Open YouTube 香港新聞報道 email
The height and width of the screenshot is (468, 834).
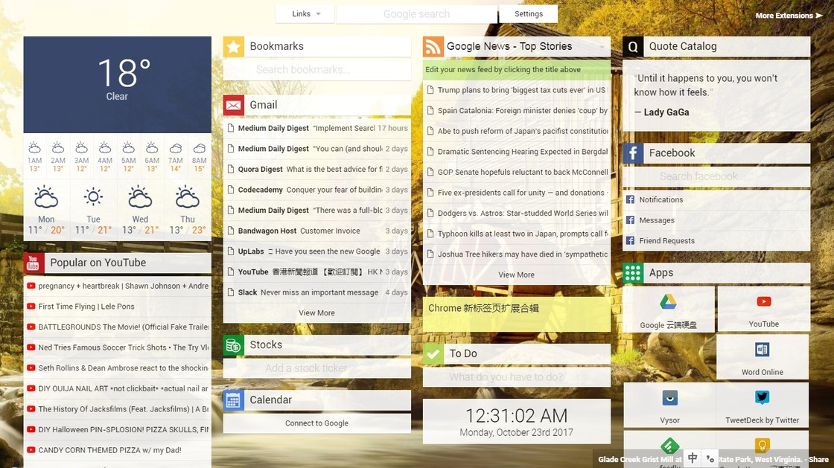[317, 272]
